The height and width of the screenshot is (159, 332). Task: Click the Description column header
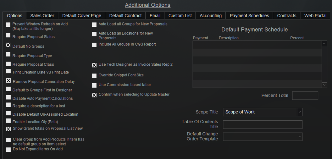(x=229, y=38)
